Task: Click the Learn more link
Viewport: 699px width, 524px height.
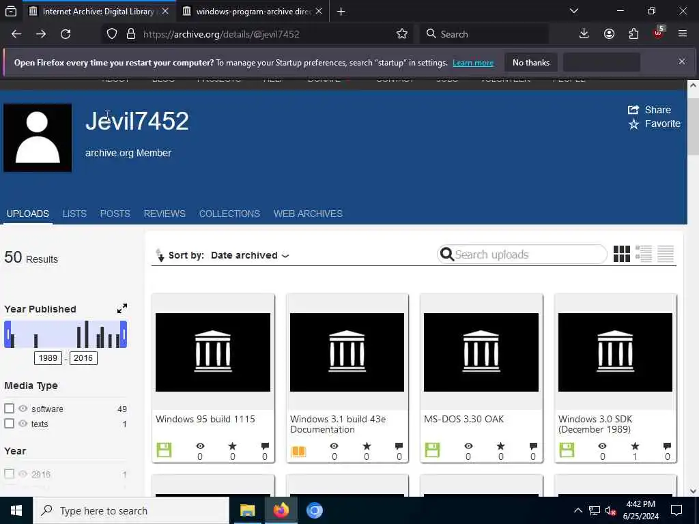Action: (x=473, y=63)
